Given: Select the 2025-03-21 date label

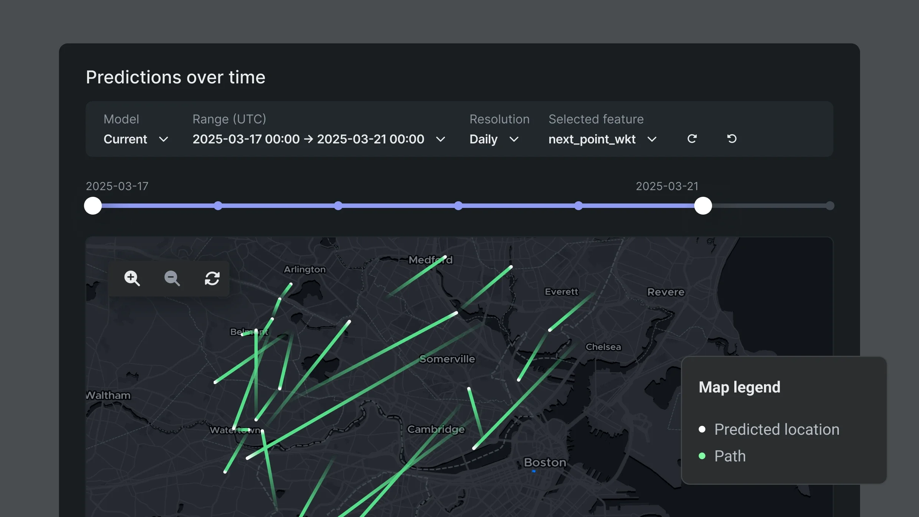Looking at the screenshot, I should [666, 186].
